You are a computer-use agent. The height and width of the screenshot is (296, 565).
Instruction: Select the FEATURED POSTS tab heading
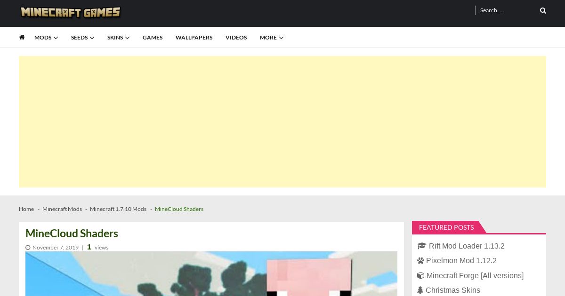[x=446, y=227]
